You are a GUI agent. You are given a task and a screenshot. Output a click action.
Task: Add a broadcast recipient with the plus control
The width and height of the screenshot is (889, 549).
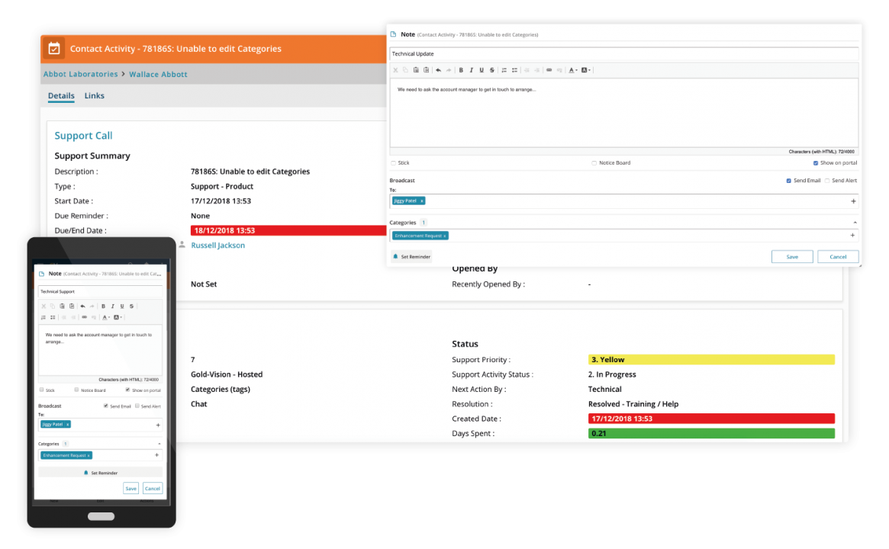(x=853, y=201)
